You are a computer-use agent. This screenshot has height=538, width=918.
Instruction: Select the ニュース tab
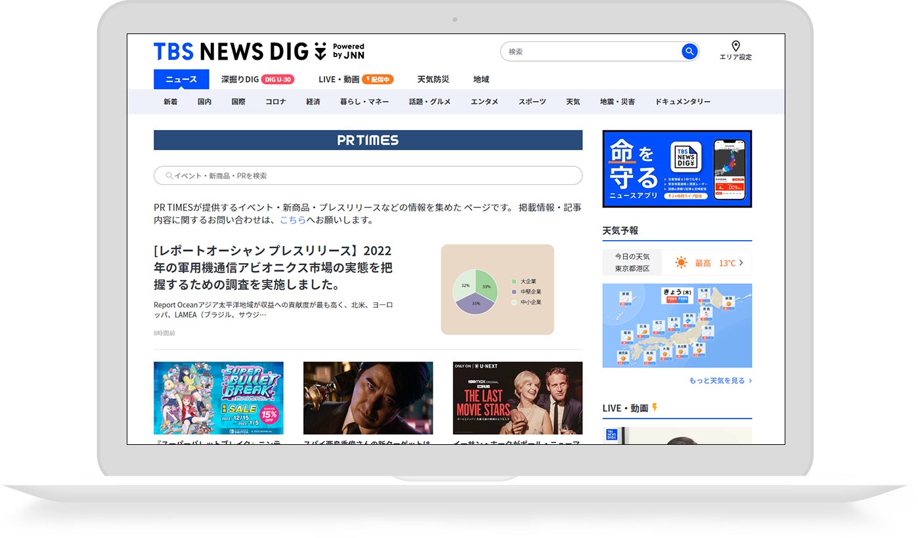(181, 79)
